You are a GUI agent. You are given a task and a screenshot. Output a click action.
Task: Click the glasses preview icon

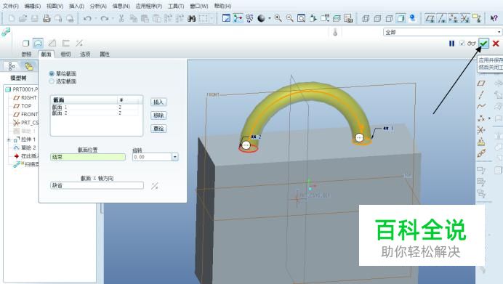coord(472,44)
